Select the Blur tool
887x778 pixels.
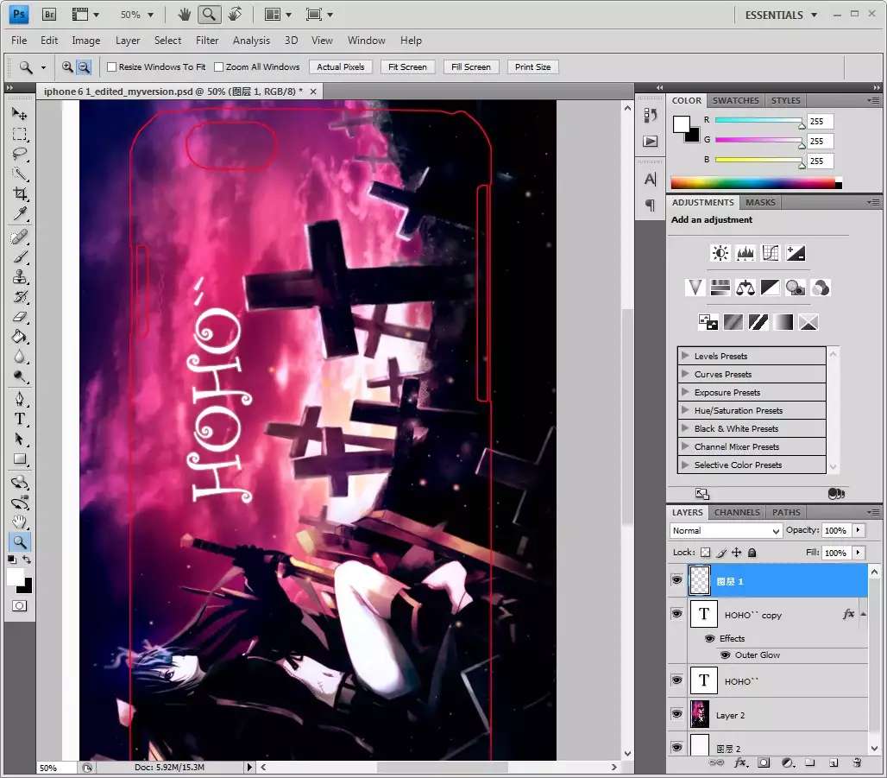pyautogui.click(x=20, y=357)
